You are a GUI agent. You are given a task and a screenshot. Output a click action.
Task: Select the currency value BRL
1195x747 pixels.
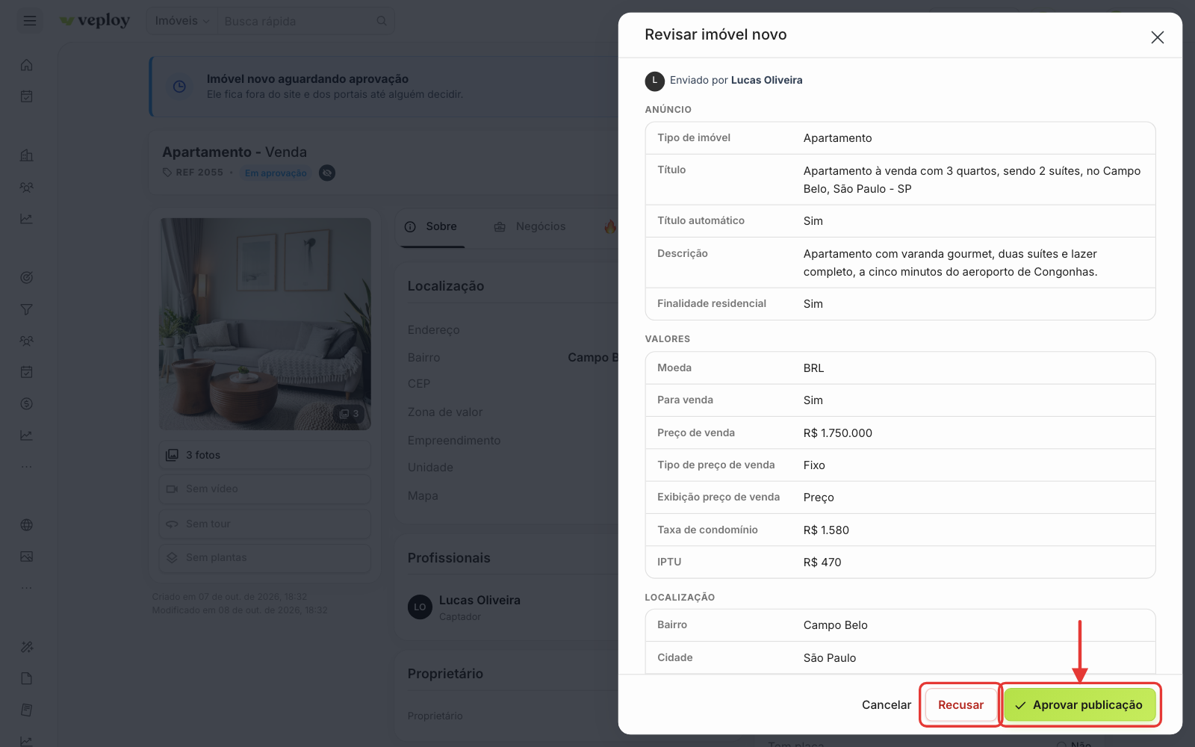[x=814, y=368]
